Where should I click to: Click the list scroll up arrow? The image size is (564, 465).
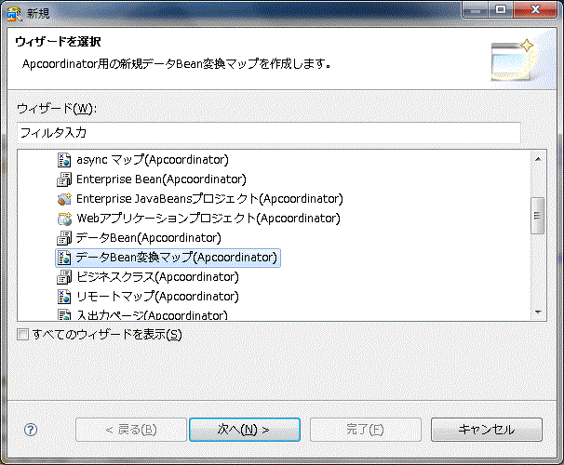point(538,159)
